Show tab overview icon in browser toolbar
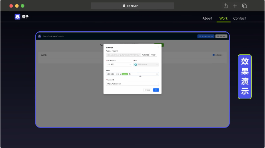The image size is (265, 148). 244,6
